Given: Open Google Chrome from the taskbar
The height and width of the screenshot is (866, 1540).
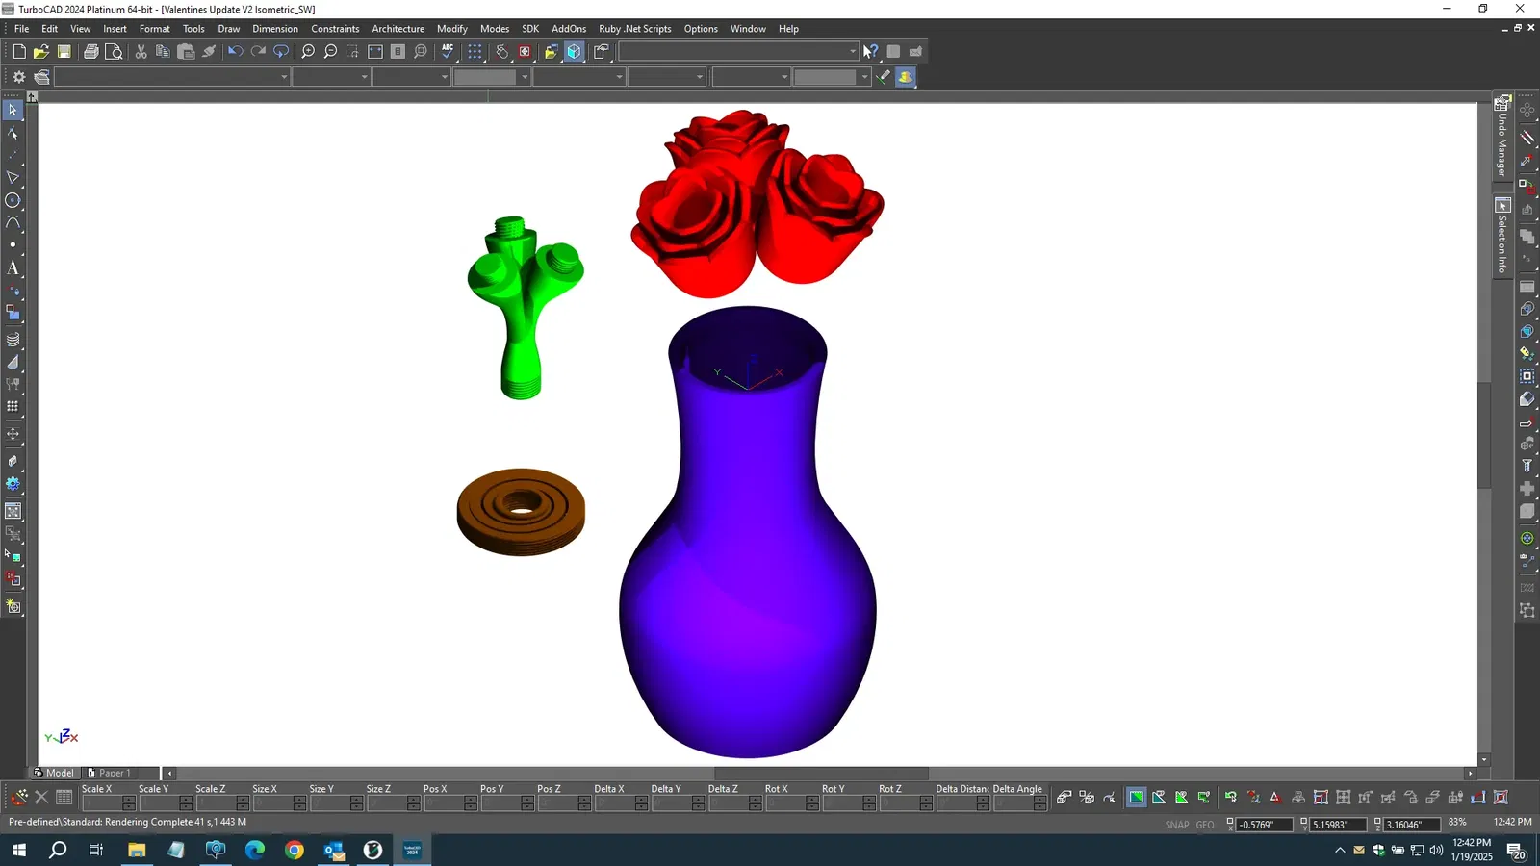Looking at the screenshot, I should click(295, 850).
